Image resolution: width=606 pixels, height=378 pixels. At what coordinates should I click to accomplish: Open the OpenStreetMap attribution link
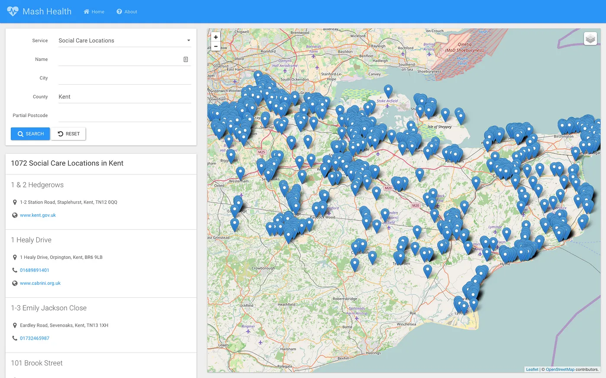click(560, 369)
